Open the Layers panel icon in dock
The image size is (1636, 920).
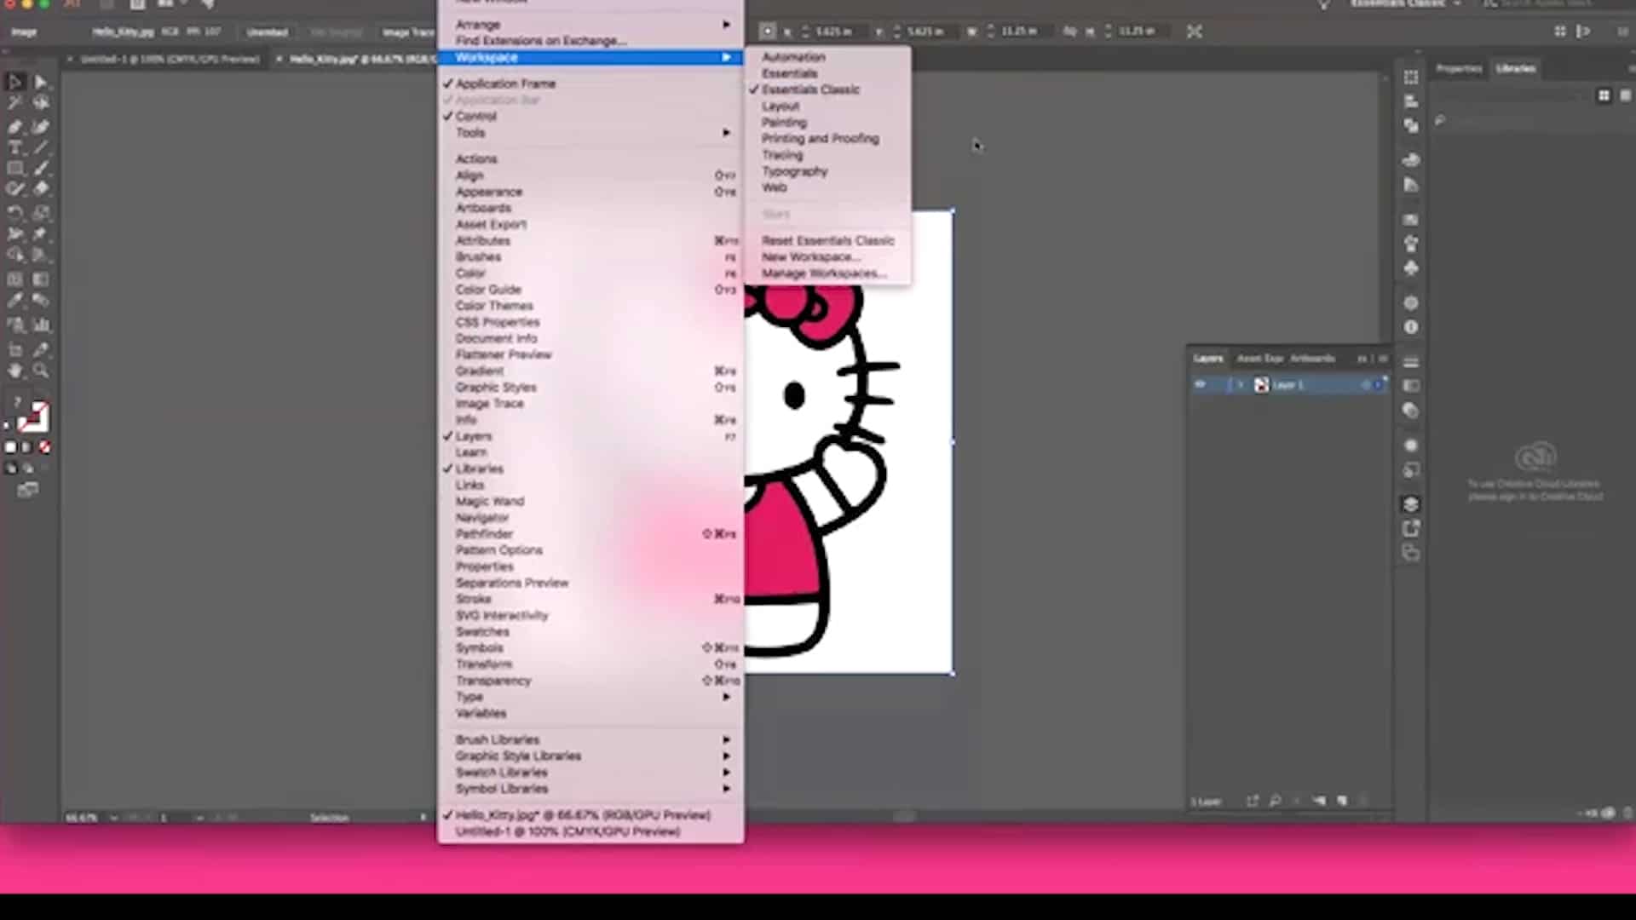pyautogui.click(x=1411, y=504)
